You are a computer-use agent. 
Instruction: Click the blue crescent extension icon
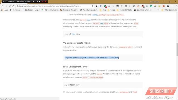[x=101, y=6]
